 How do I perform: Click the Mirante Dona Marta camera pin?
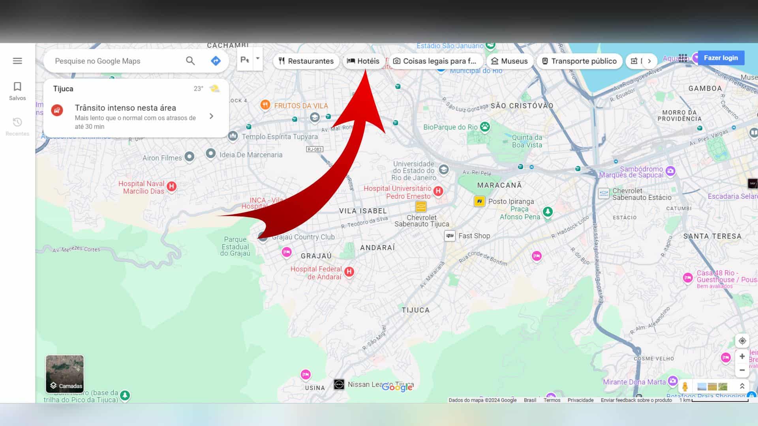point(673,381)
